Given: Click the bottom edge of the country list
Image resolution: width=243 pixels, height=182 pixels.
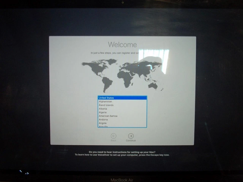Looking at the screenshot, I should point(122,127).
